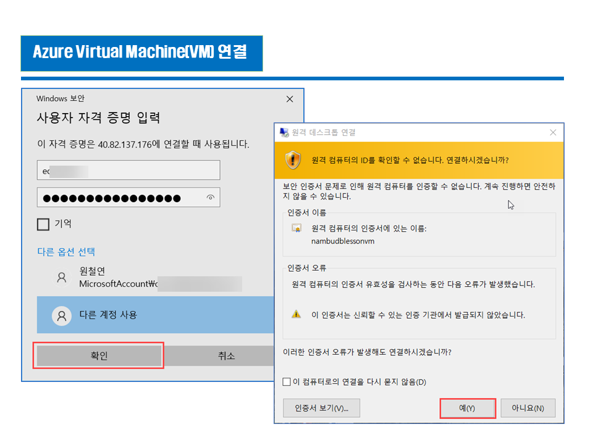The image size is (593, 445).
Task: Click the 이러한 인증서 오류가 발생해도 연결하시겠습니까? text
Action: (367, 352)
